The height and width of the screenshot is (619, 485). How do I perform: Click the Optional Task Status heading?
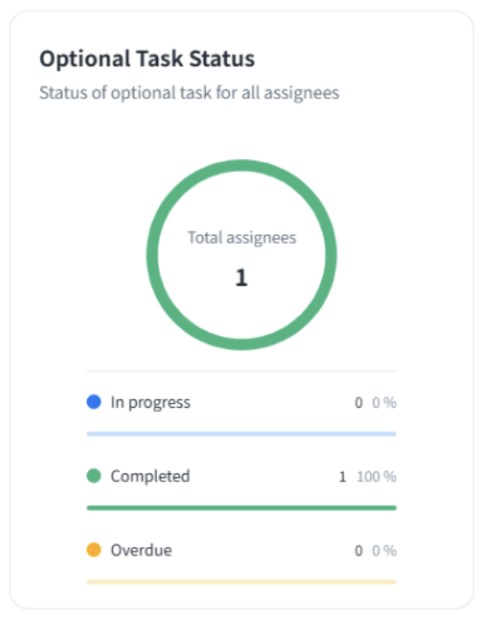click(x=147, y=59)
